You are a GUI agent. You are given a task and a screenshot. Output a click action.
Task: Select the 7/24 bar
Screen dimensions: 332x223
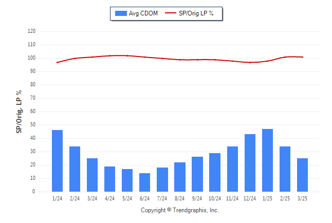coord(162,180)
